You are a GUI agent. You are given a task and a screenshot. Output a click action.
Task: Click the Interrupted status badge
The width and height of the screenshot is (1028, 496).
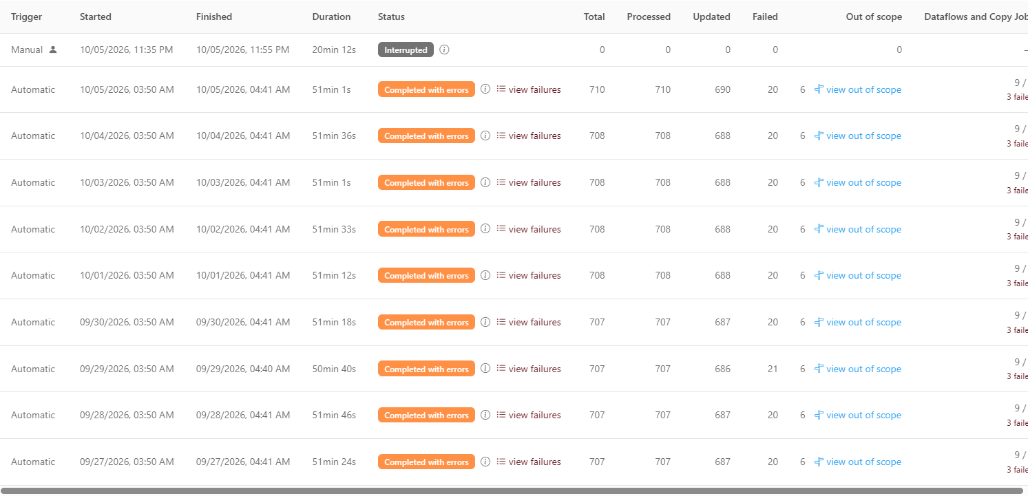pyautogui.click(x=406, y=50)
